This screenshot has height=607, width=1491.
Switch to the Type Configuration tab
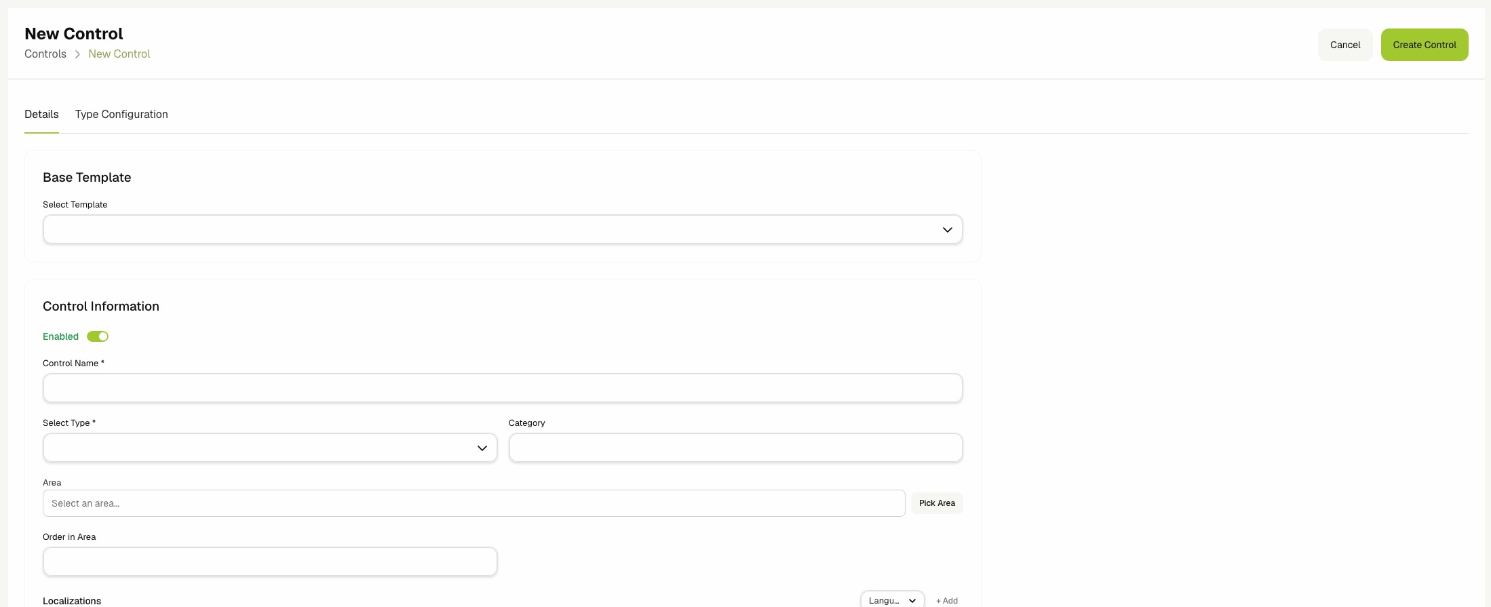pos(121,114)
